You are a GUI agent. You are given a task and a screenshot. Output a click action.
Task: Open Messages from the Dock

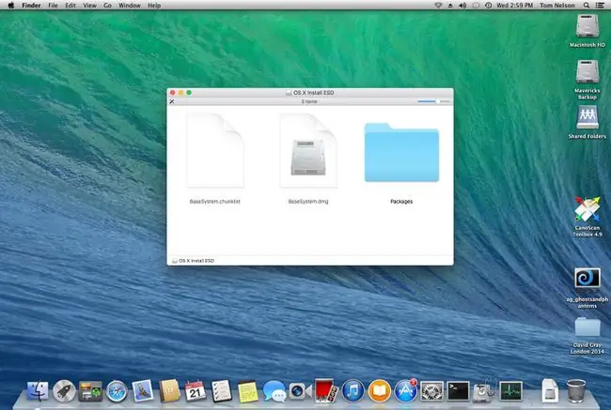point(274,390)
